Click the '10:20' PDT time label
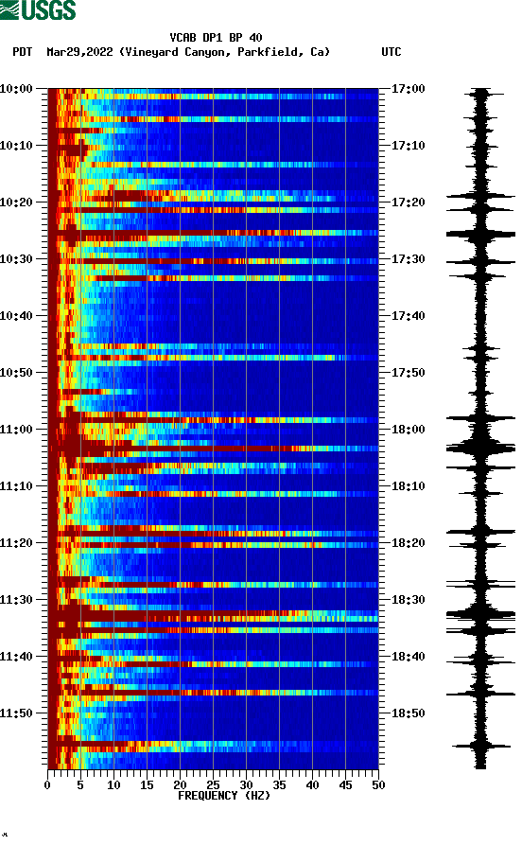The height and width of the screenshot is (845, 522). (16, 202)
